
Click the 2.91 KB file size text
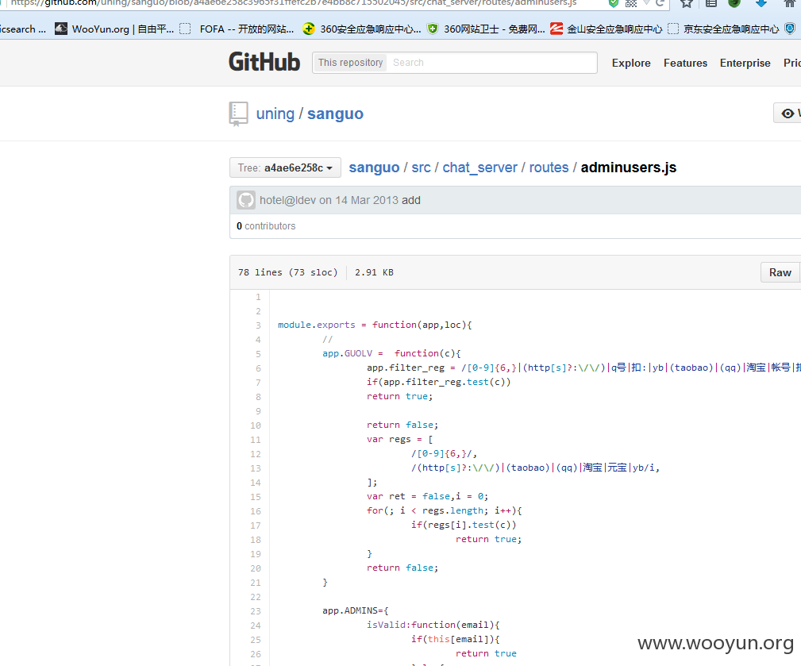374,272
